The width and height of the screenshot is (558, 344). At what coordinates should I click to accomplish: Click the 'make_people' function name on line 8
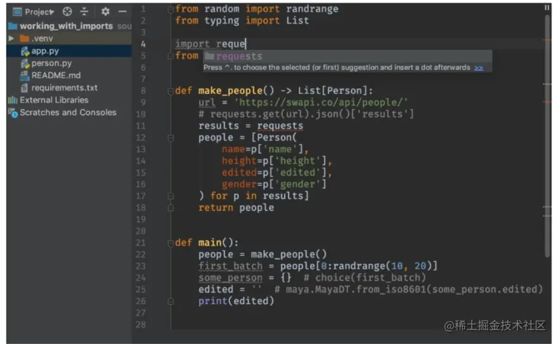click(x=231, y=91)
